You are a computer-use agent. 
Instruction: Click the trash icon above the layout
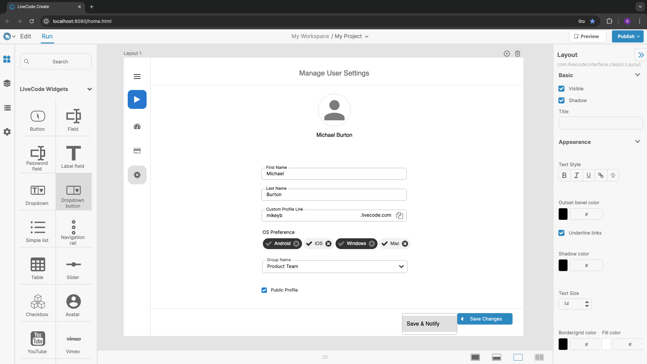518,54
